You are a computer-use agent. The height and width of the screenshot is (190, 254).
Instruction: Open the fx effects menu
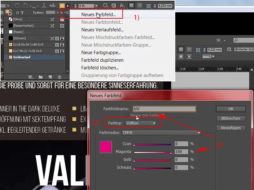tap(122, 5)
